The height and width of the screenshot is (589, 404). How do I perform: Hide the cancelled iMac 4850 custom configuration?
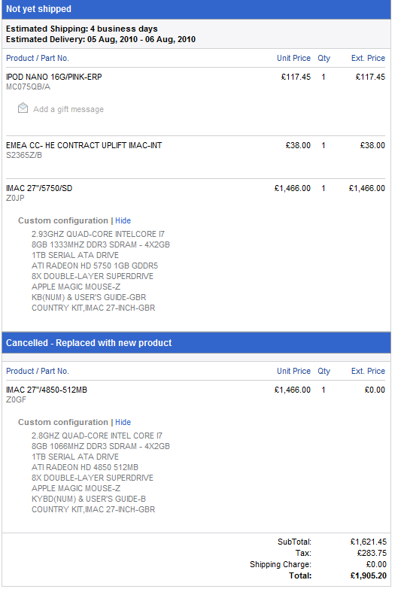(123, 422)
